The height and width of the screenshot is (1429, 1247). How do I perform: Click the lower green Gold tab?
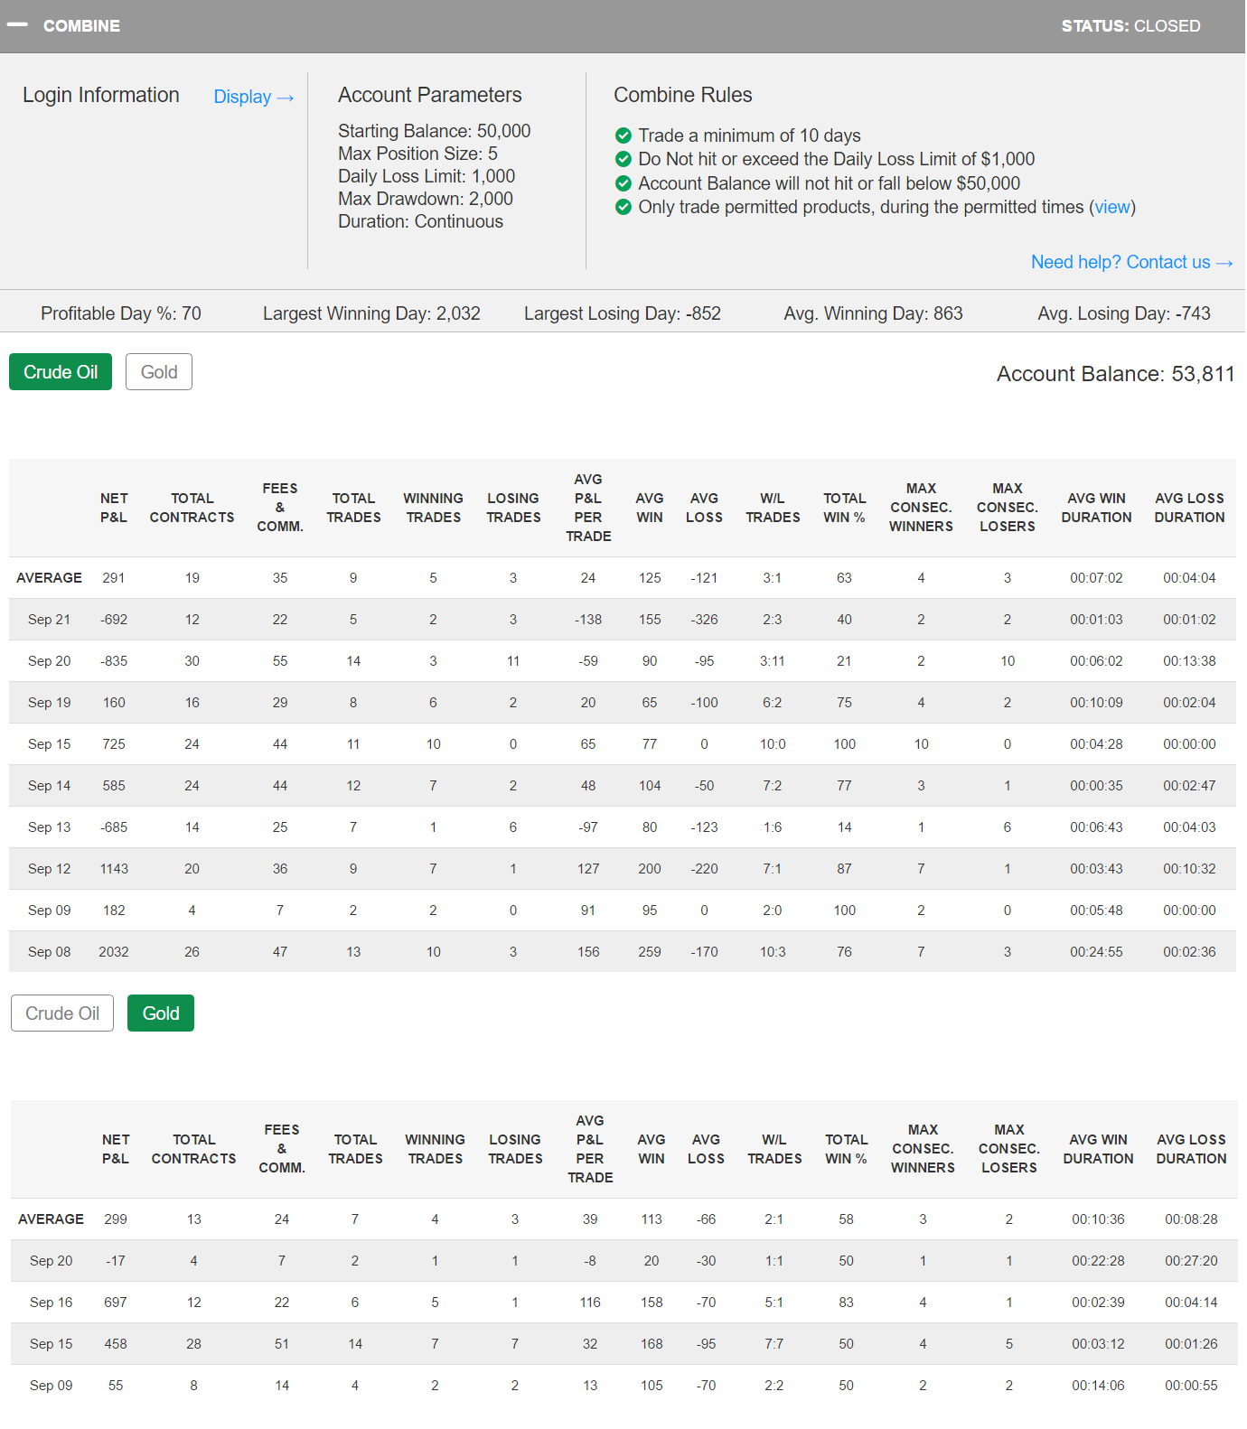point(161,1013)
